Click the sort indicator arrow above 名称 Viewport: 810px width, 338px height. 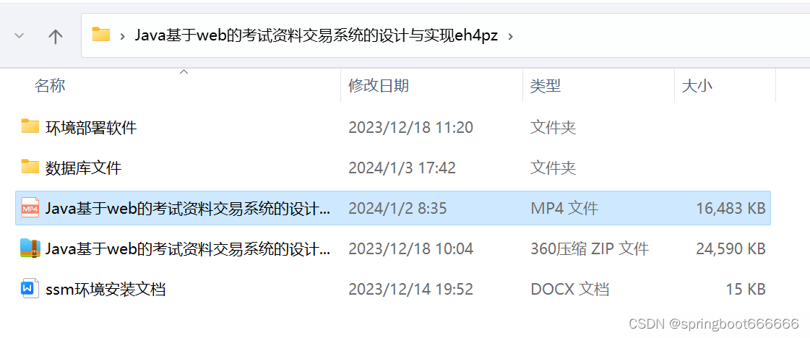pyautogui.click(x=184, y=73)
